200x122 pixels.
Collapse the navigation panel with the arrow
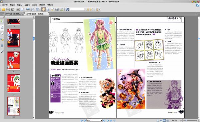34,17
